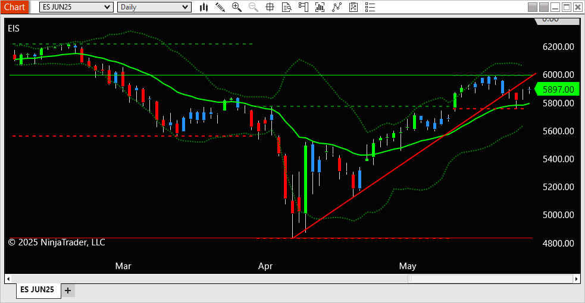Open the Strategies dialog icon
Screen dimensions: 585x303
coord(353,7)
